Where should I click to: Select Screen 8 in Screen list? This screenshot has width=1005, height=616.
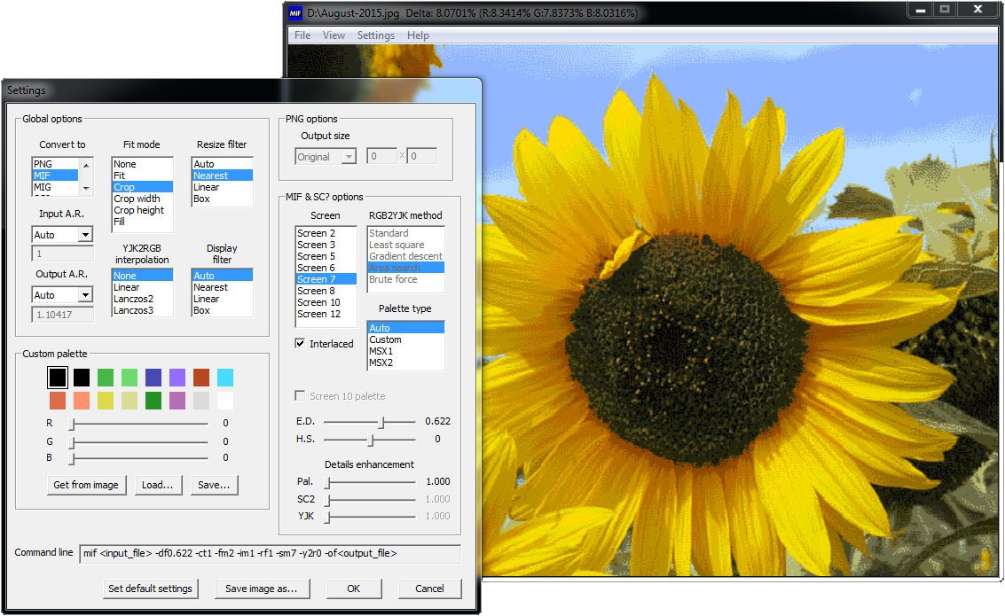tap(317, 291)
